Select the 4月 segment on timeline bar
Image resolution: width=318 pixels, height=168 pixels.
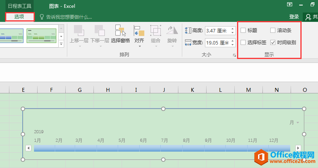[107, 148]
